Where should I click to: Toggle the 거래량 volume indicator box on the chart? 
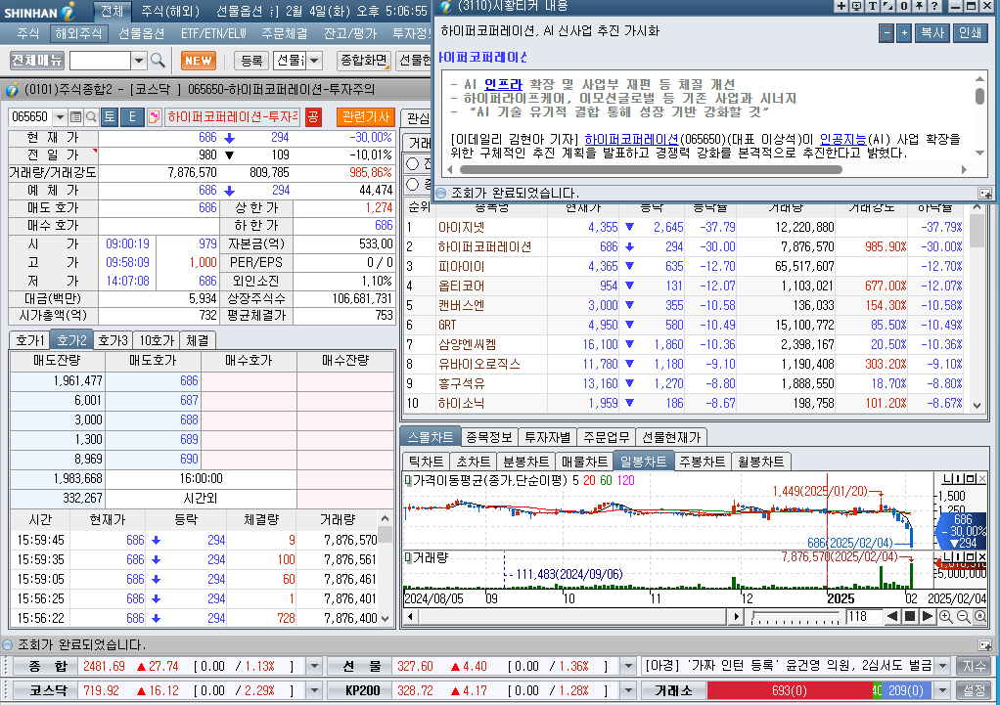coord(408,557)
